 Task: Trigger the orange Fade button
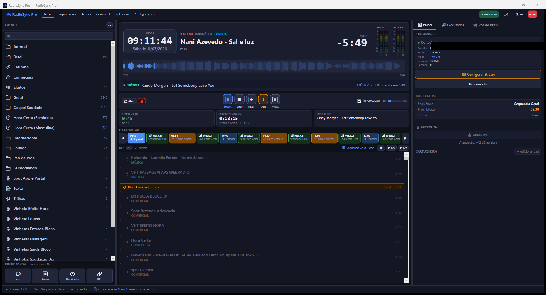tap(263, 99)
